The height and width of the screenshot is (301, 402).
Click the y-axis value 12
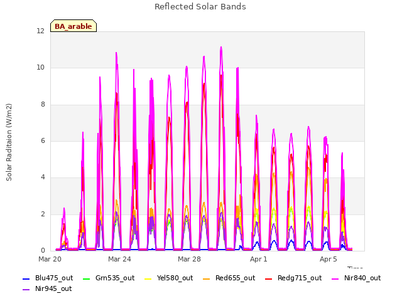click(x=40, y=31)
